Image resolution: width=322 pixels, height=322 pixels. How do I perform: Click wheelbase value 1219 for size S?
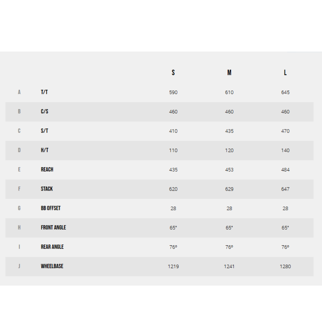tap(173, 266)
